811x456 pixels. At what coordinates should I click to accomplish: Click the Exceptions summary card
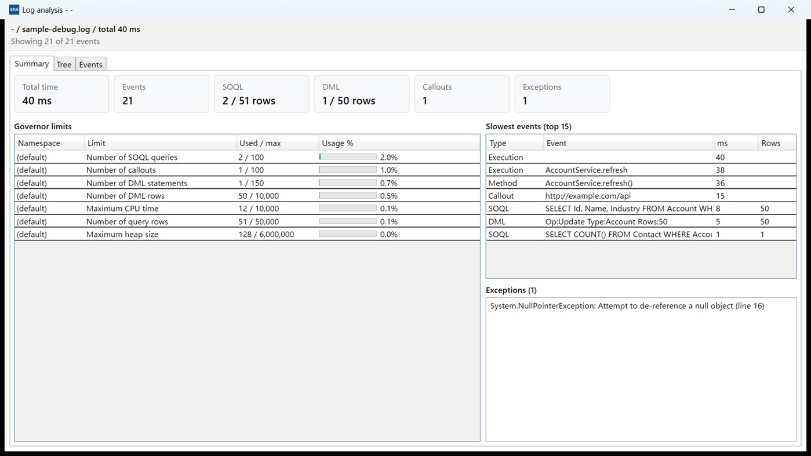[562, 94]
